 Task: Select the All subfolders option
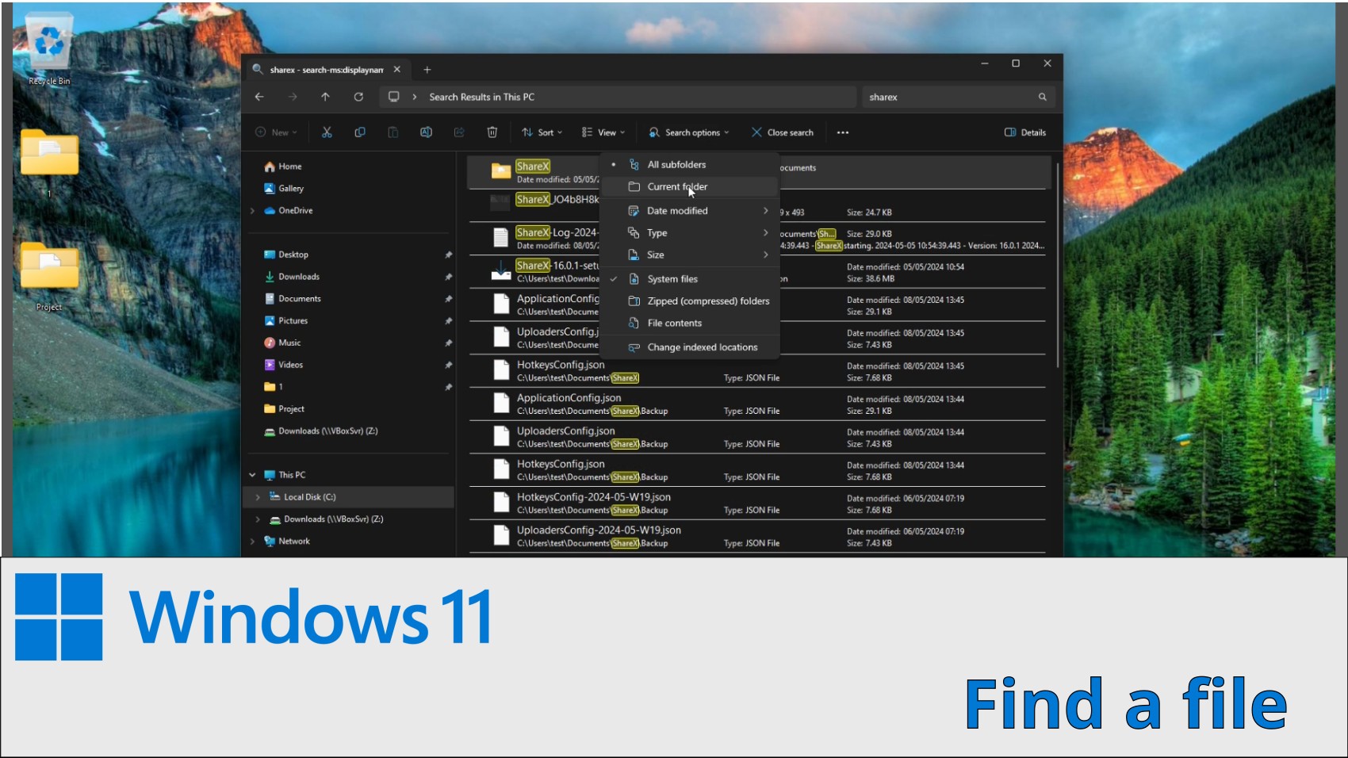point(676,165)
